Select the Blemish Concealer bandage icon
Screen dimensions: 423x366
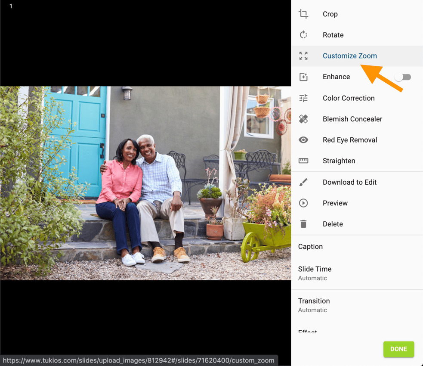click(x=303, y=119)
